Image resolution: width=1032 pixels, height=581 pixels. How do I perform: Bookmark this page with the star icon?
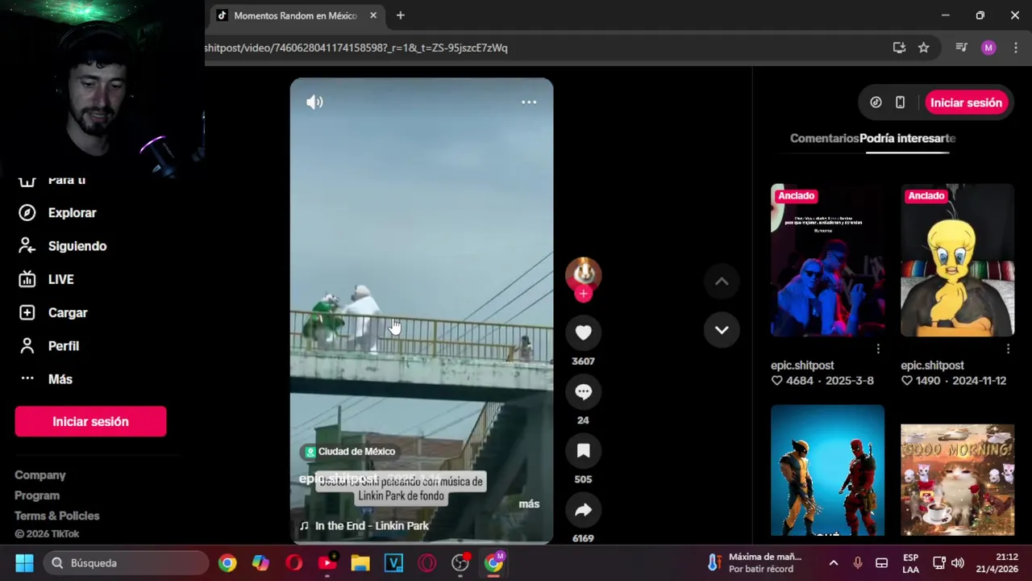[924, 48]
